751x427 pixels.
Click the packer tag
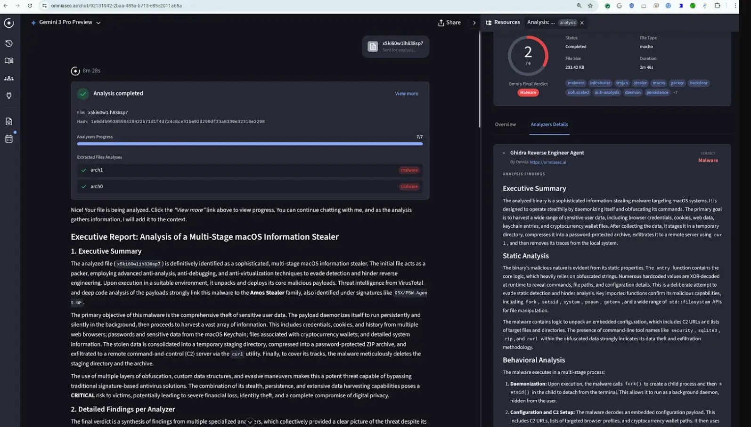677,83
